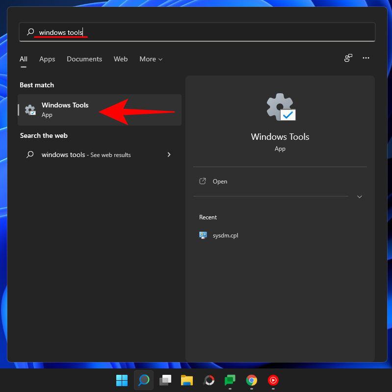Image resolution: width=392 pixels, height=392 pixels.
Task: Switch to the Apps tab
Action: 47,59
